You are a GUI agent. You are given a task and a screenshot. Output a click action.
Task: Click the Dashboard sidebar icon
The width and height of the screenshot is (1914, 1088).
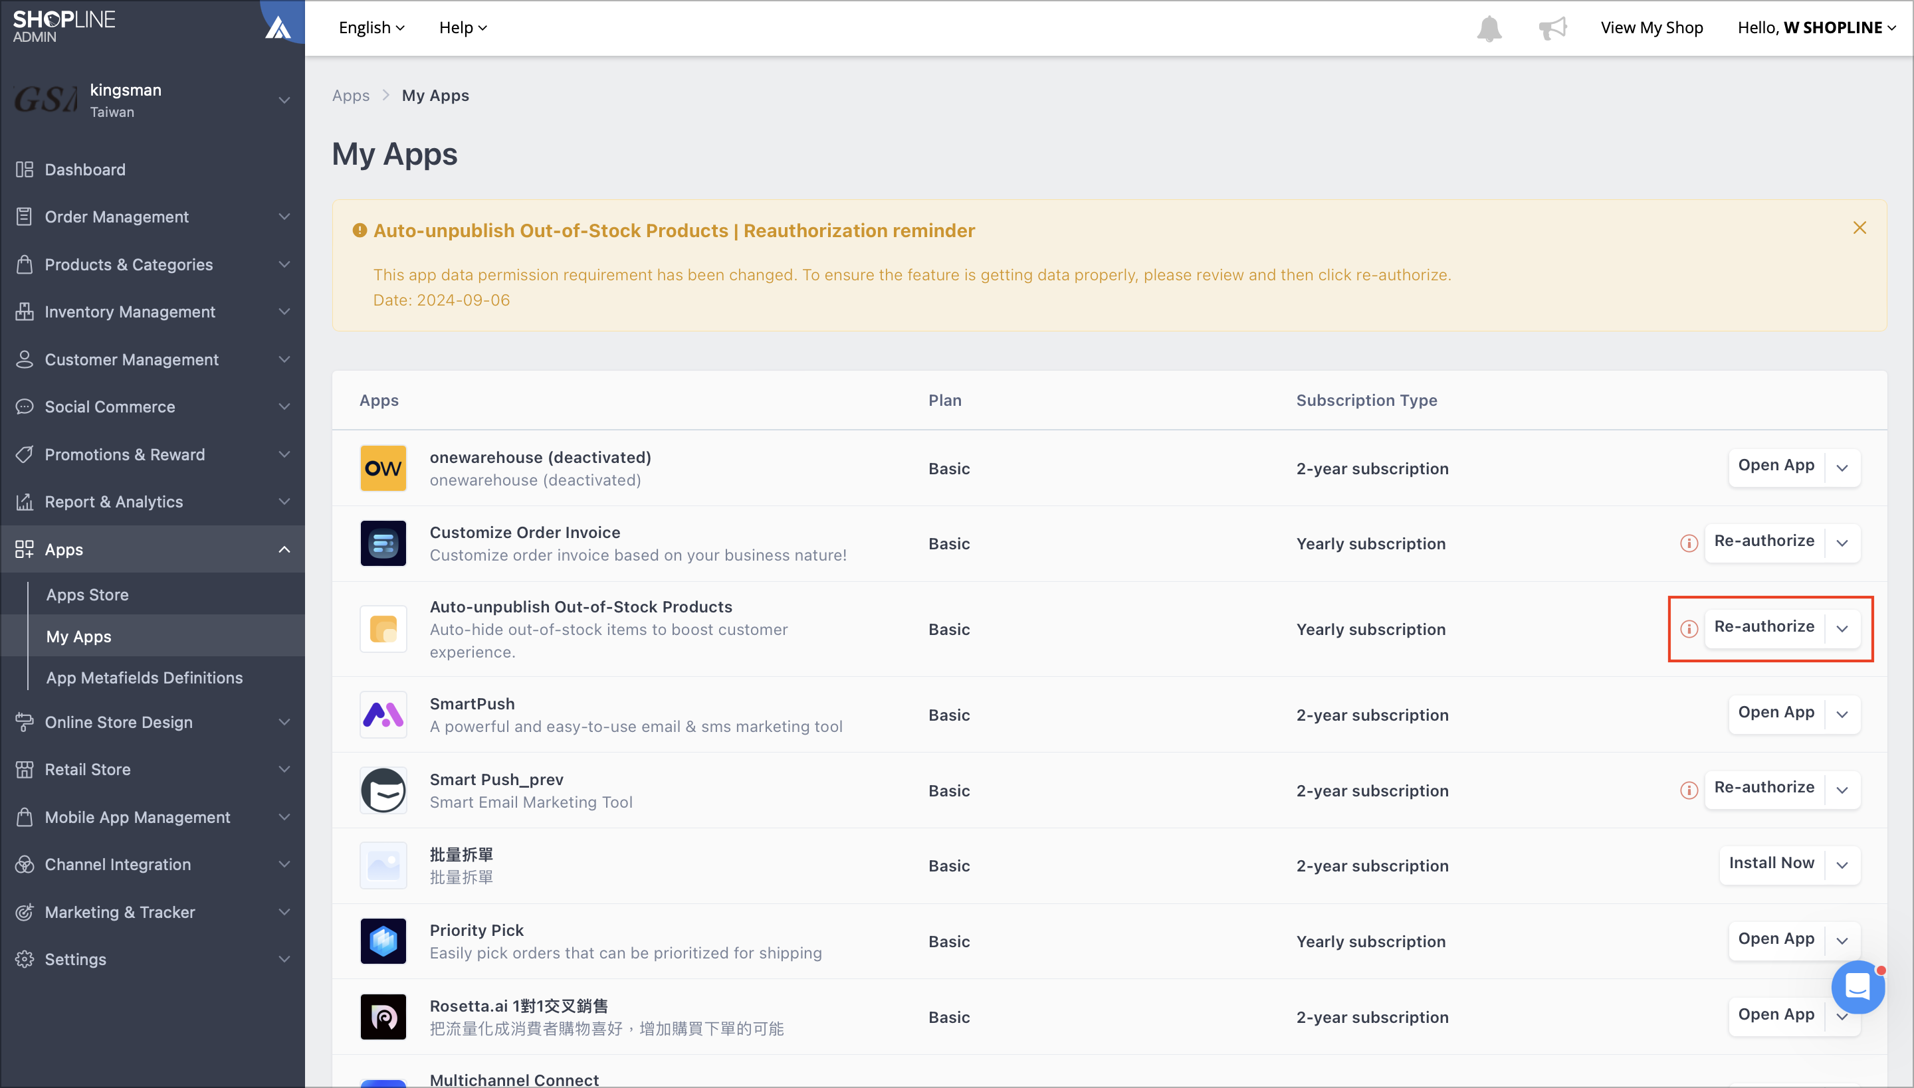(25, 169)
